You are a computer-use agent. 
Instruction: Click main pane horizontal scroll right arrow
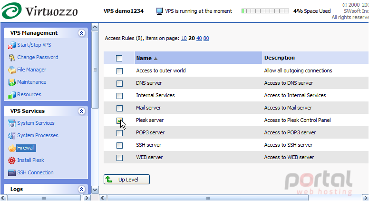pos(365,198)
